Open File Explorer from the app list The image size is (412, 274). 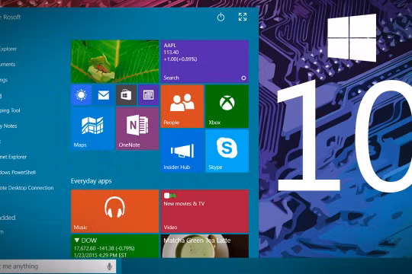8,49
